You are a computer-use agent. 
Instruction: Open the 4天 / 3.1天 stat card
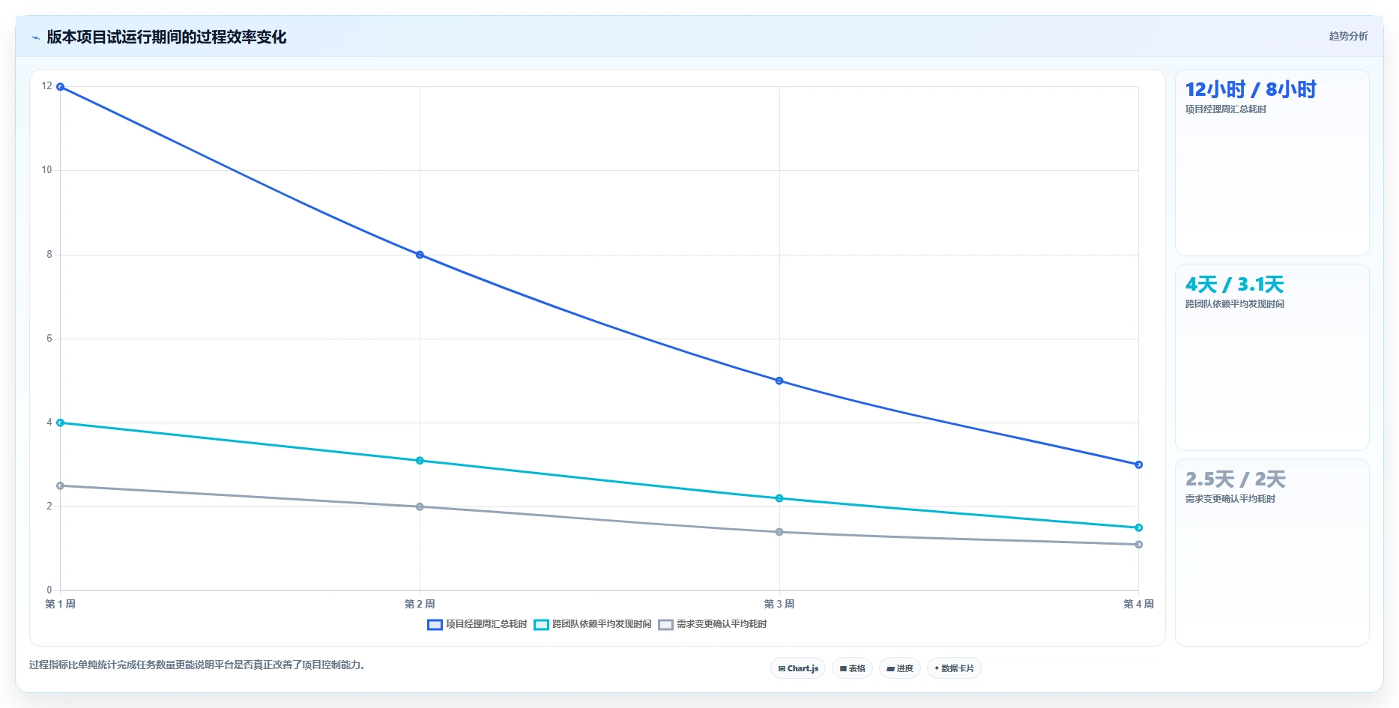[1272, 357]
